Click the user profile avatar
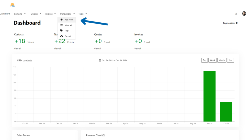Image resolution: width=249 pixels, height=140 pixels. 244,14
